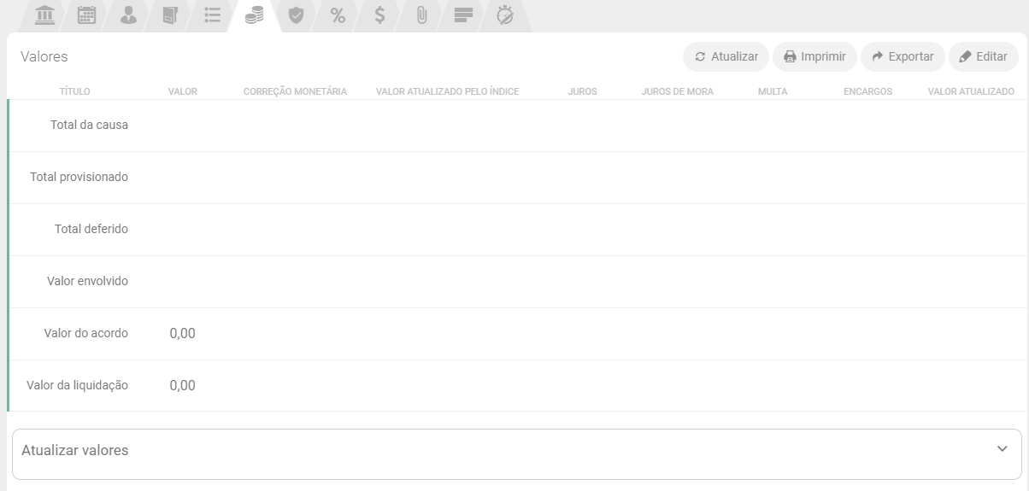This screenshot has height=491, width=1029.
Task: Open the calendar tab icon
Action: tap(87, 15)
